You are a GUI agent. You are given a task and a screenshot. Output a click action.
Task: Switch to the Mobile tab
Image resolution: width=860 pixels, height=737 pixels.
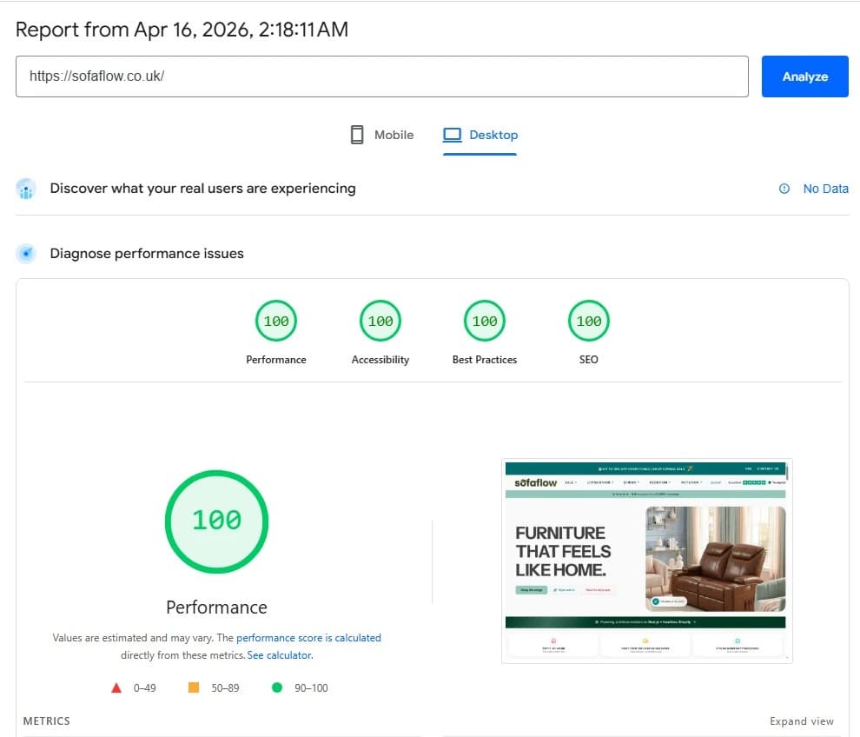tap(384, 135)
